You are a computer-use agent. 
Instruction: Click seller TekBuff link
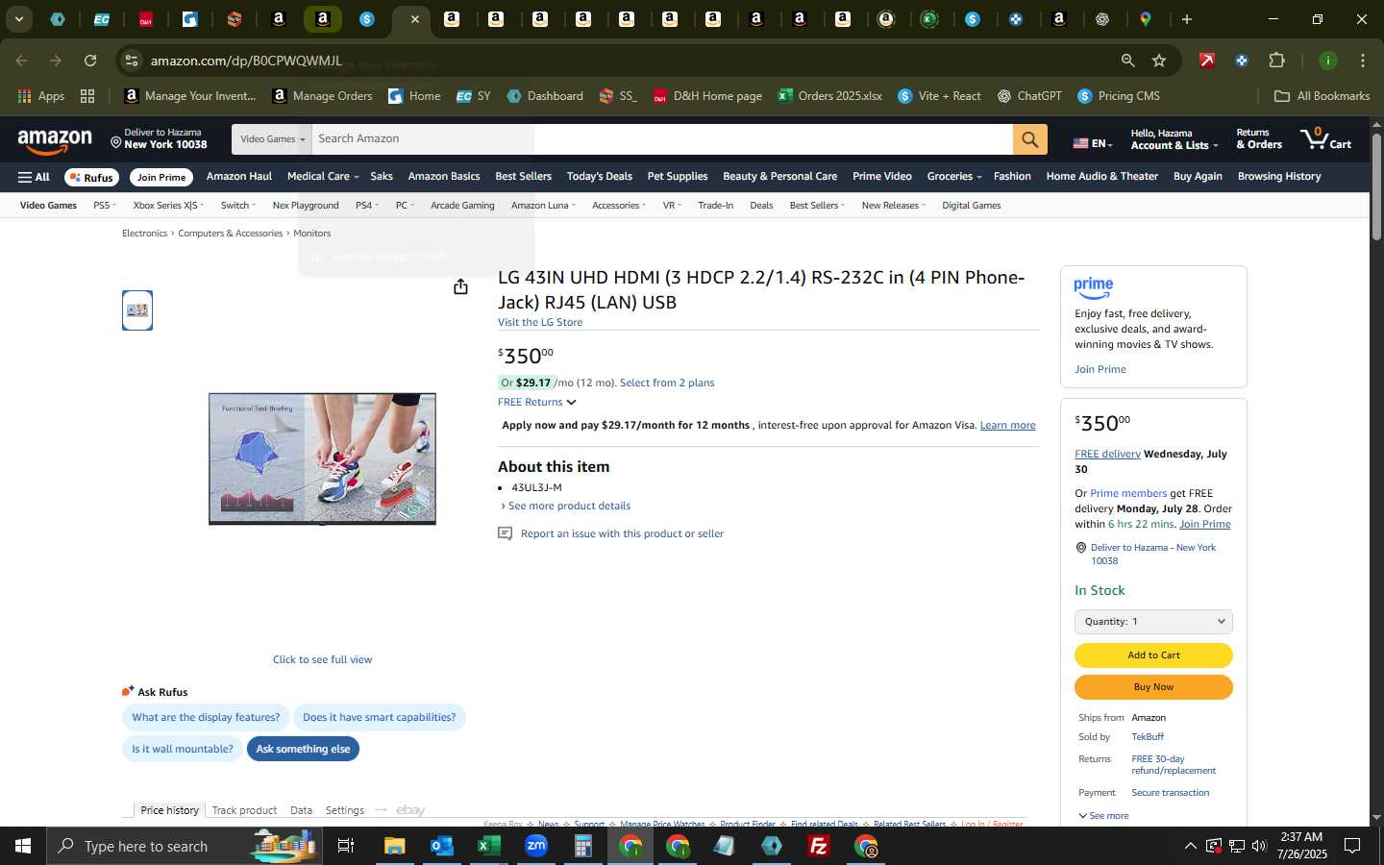[1148, 737]
